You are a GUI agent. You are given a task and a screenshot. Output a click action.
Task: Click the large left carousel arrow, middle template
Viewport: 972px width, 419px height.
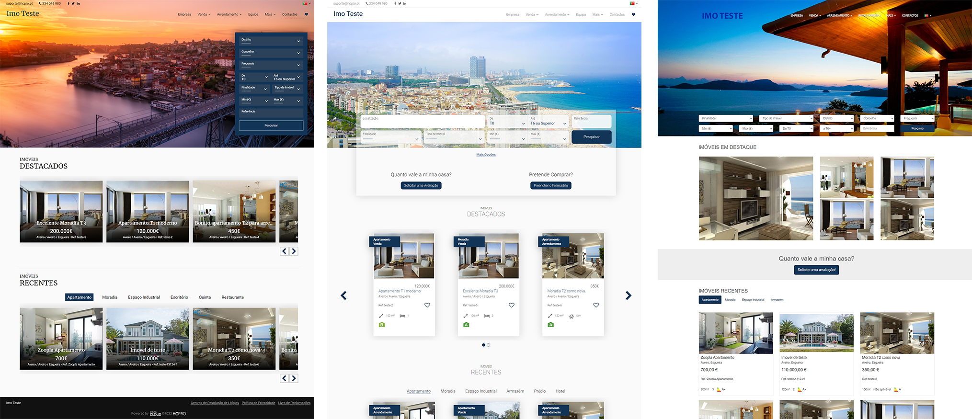point(343,295)
